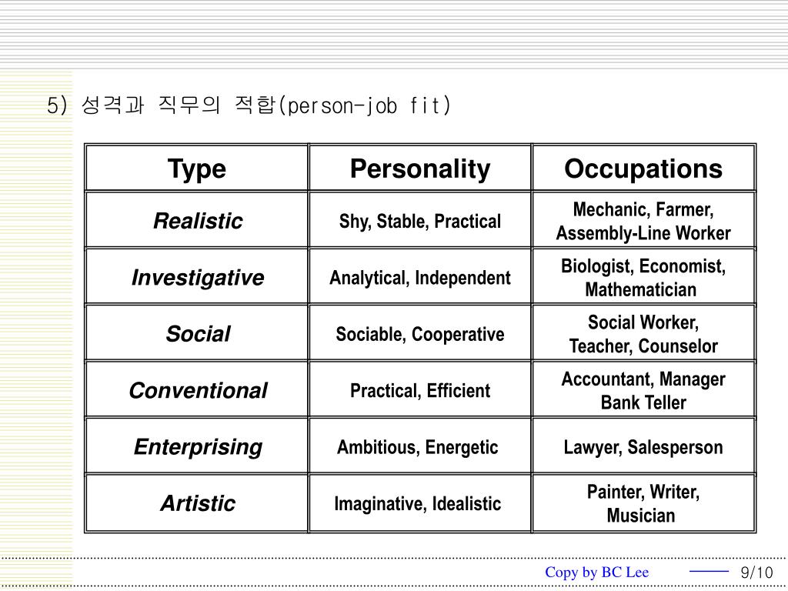Screen dimensions: 788x591
Task: Select the Sociable, Cooperative cell
Action: tap(420, 334)
